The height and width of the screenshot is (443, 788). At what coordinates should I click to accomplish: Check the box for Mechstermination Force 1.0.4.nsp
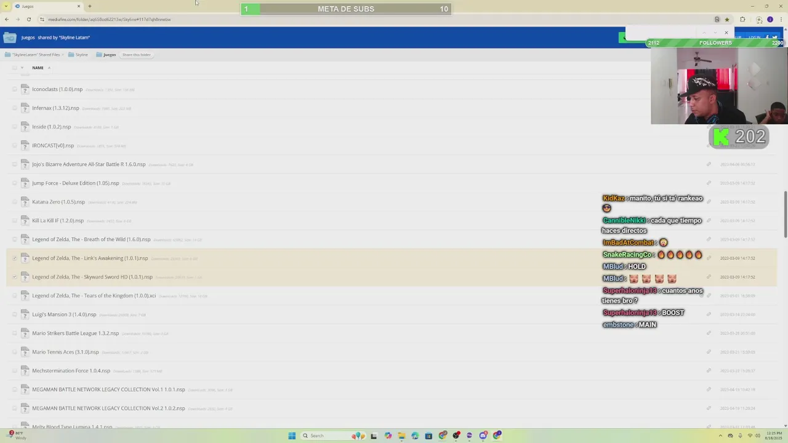click(14, 371)
